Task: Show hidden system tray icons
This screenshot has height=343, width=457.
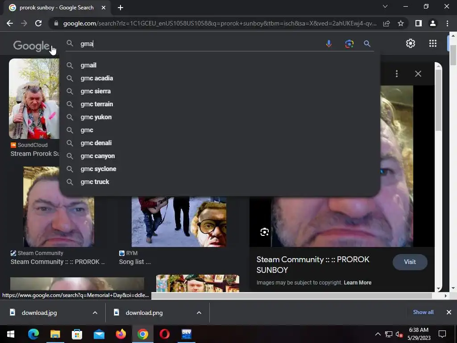Action: [378, 334]
